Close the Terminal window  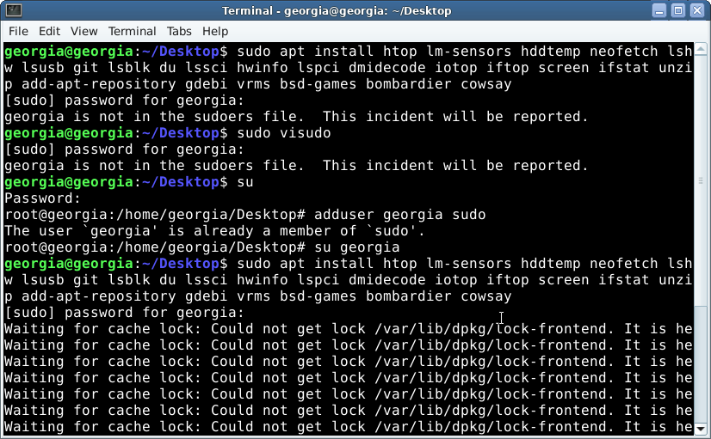click(x=697, y=10)
